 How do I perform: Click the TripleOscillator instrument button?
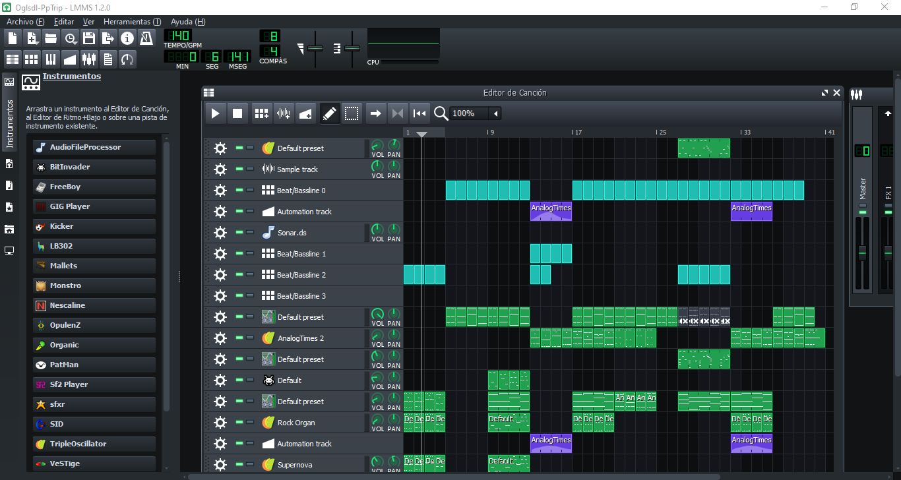click(94, 444)
